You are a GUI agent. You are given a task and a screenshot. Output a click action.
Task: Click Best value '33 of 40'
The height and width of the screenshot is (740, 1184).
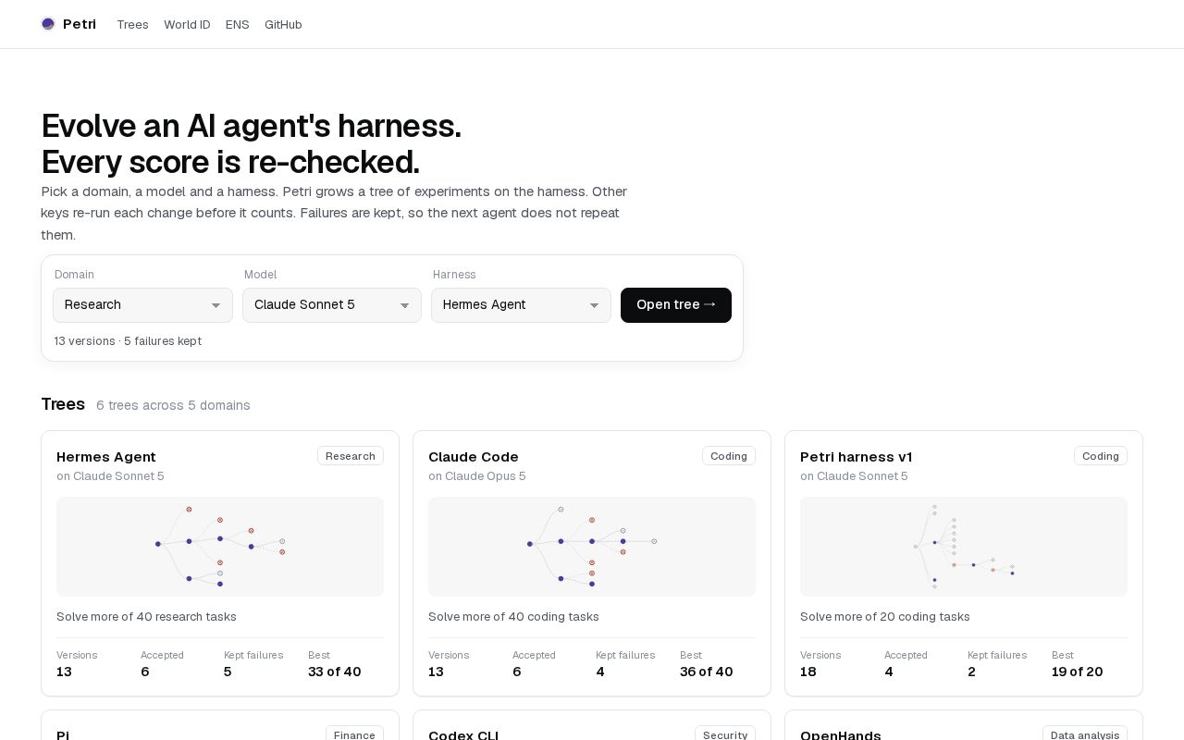(335, 672)
